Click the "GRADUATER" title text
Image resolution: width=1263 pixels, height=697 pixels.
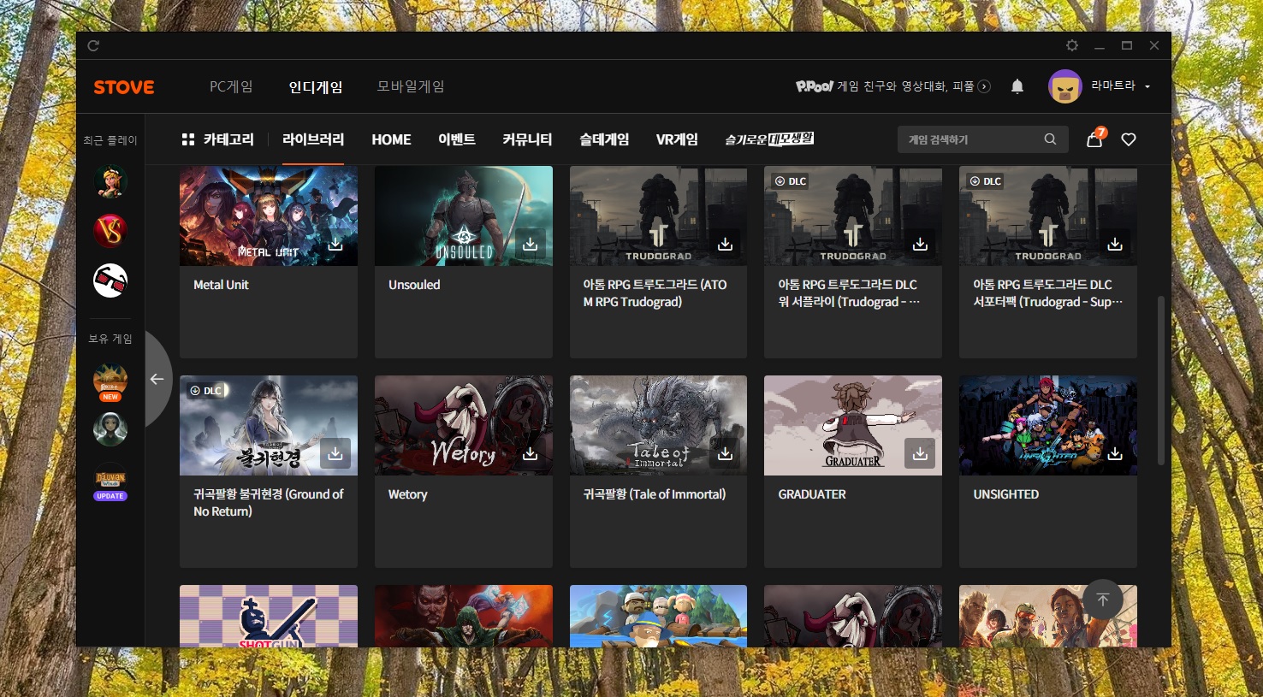click(x=812, y=494)
